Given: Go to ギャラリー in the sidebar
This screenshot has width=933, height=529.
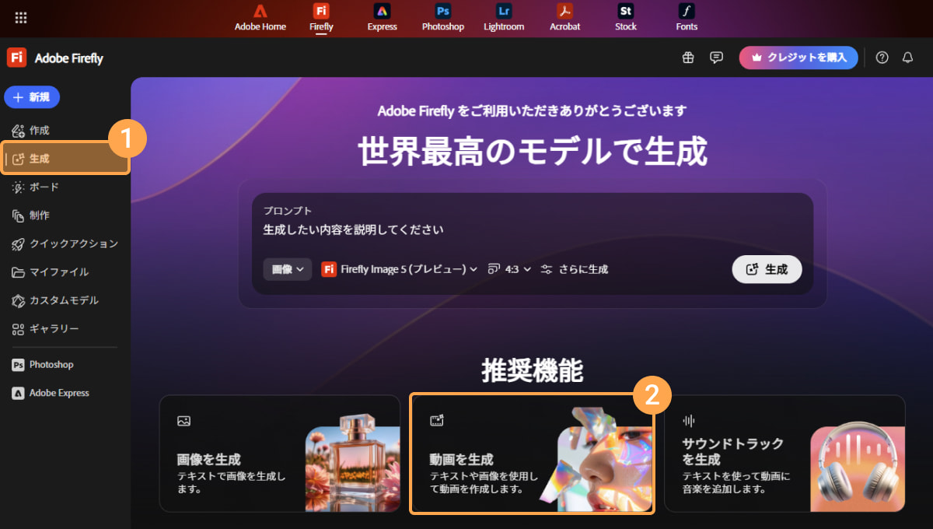Looking at the screenshot, I should click(x=54, y=328).
